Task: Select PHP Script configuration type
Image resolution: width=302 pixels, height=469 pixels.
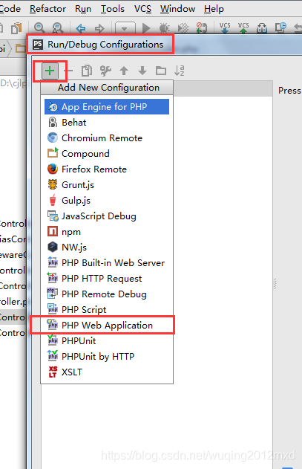Action: 107,310
